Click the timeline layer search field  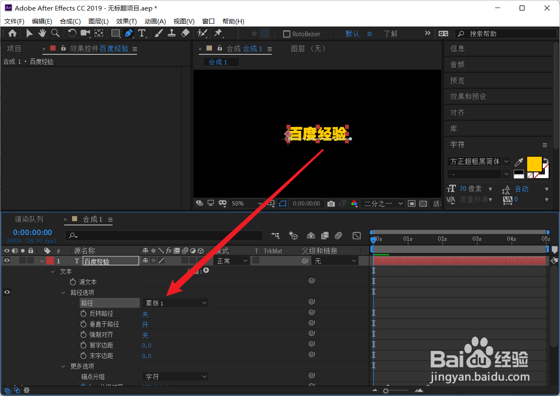pyautogui.click(x=164, y=235)
